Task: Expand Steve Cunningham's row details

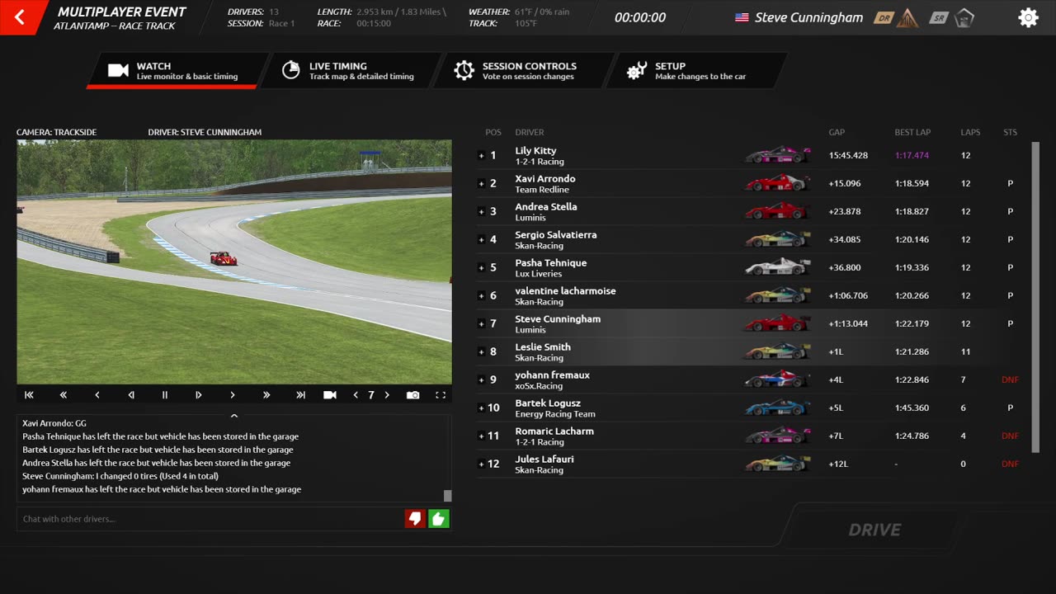Action: (x=482, y=323)
